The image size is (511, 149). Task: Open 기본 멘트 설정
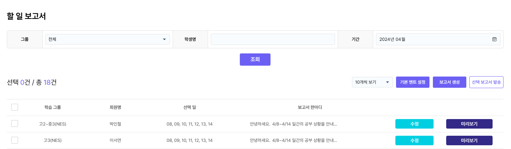412,82
